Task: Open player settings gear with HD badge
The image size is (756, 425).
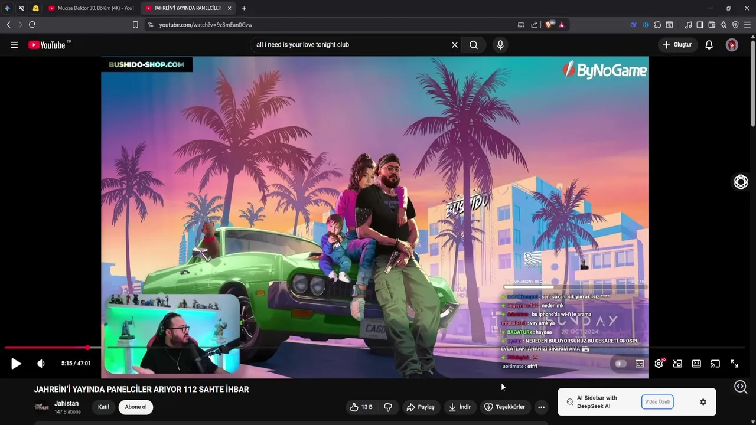Action: (x=659, y=364)
